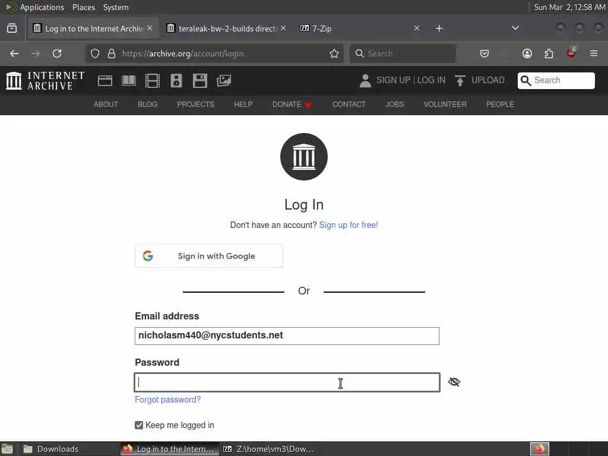Bookmark this page with the star icon

(334, 53)
